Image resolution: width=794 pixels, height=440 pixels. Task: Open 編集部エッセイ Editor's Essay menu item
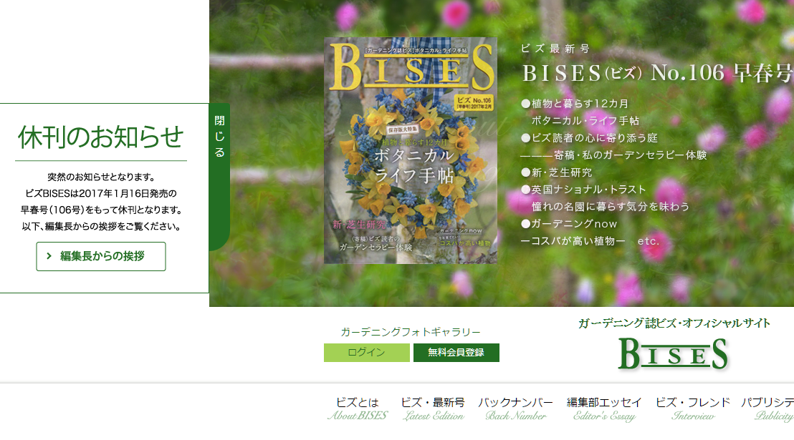click(604, 409)
